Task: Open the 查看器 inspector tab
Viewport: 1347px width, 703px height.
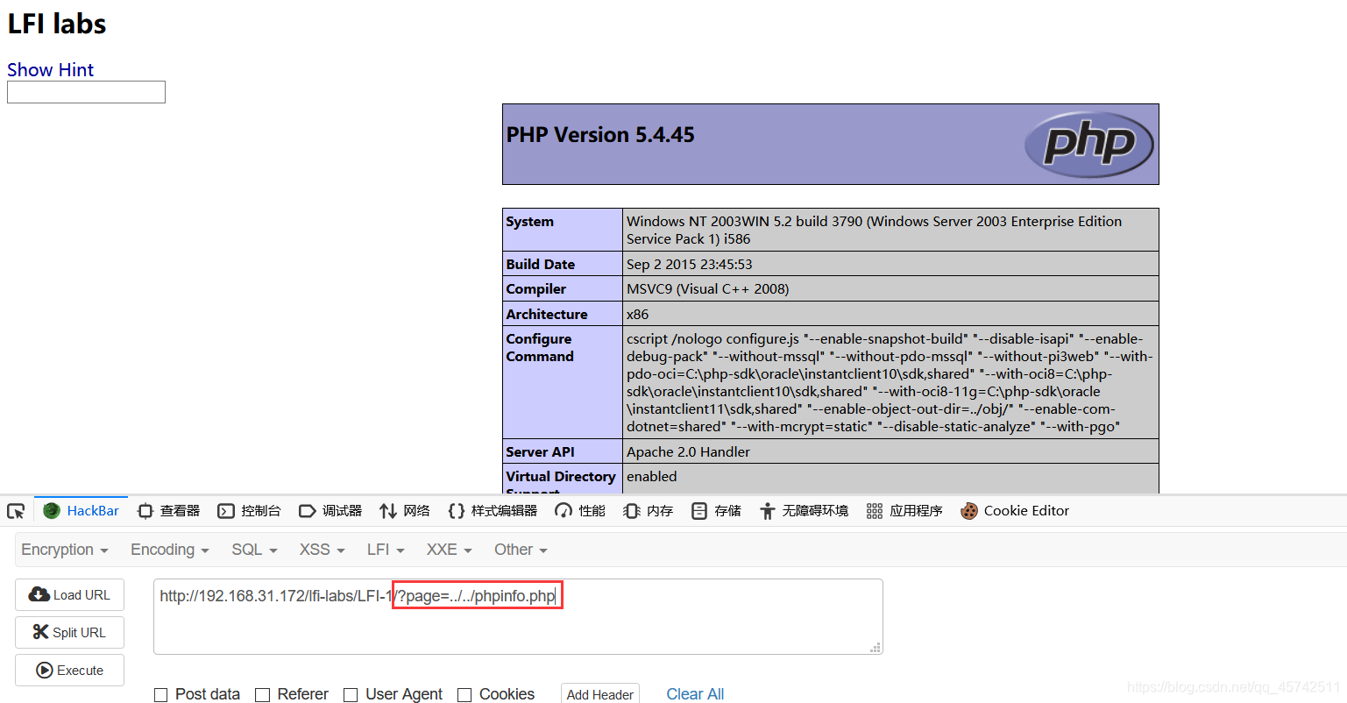Action: (169, 511)
